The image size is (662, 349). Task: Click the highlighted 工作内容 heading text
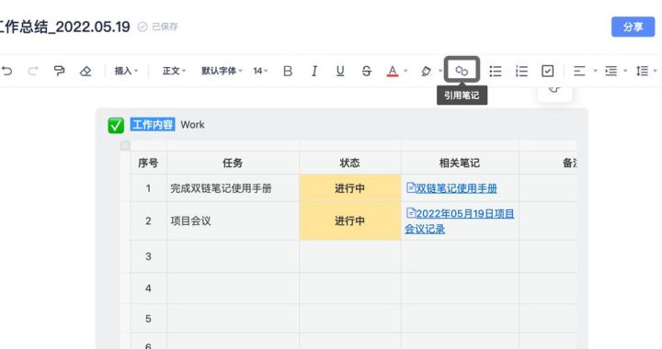[x=153, y=124]
